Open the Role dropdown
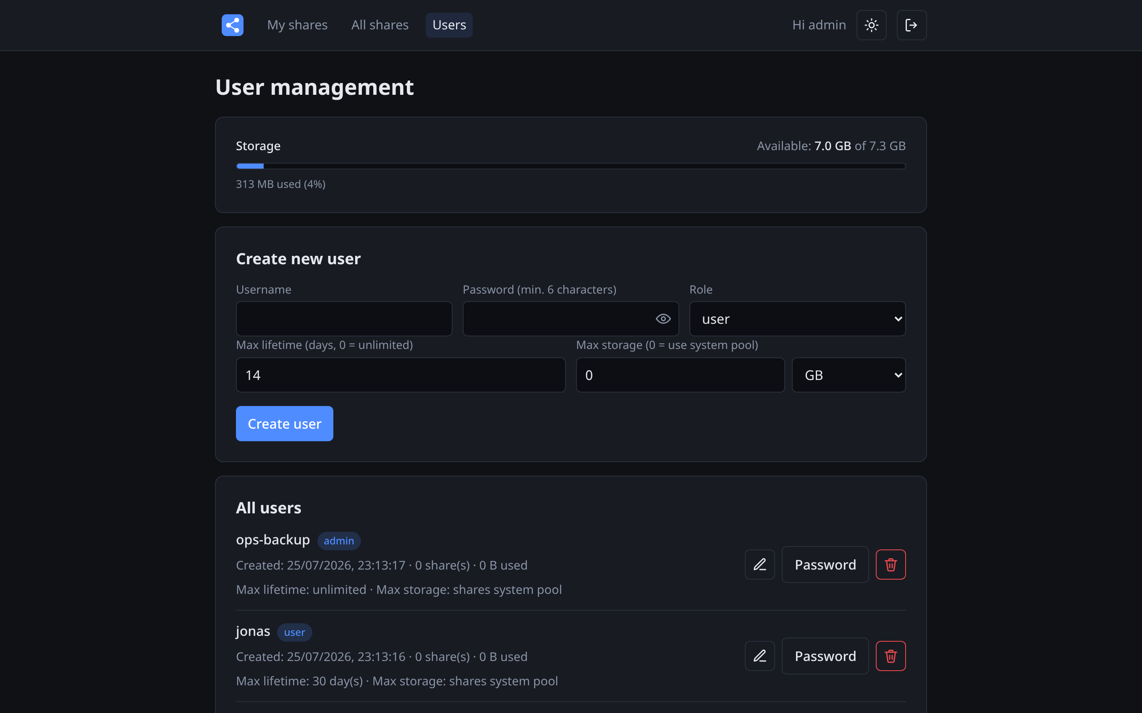Image resolution: width=1142 pixels, height=713 pixels. [797, 319]
